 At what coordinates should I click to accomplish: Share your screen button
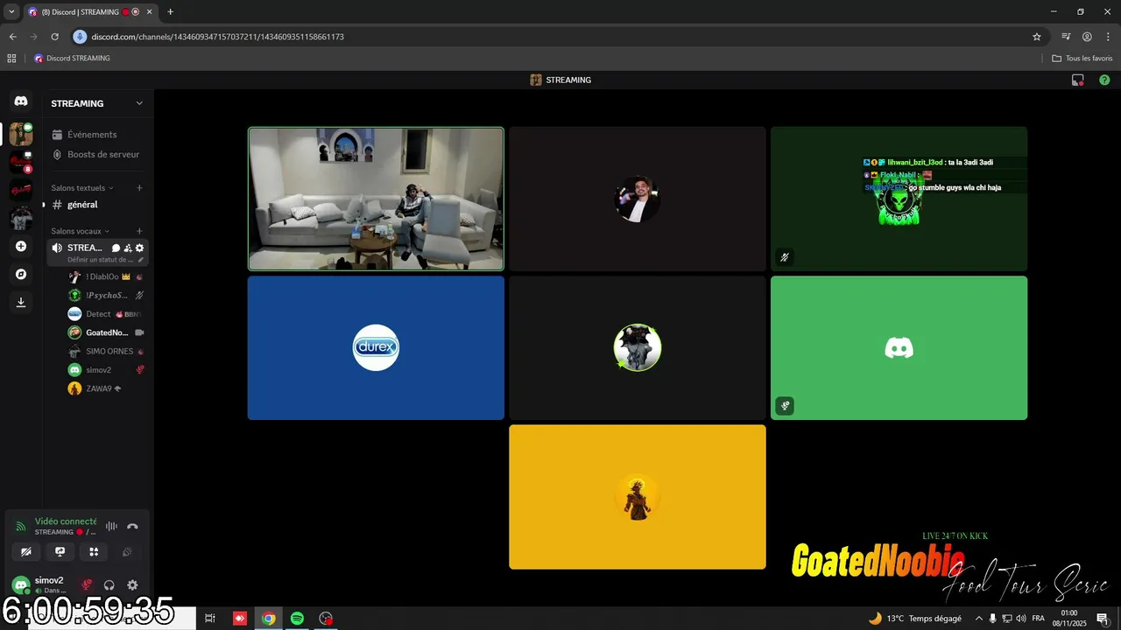pyautogui.click(x=60, y=551)
